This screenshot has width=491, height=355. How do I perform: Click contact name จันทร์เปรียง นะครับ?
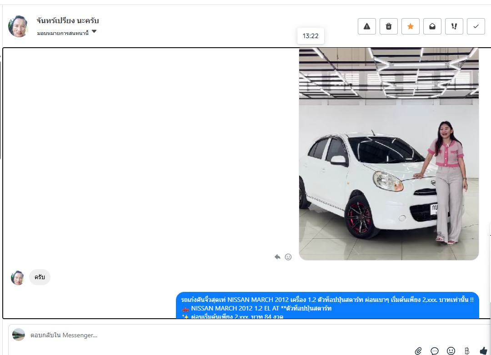point(68,20)
